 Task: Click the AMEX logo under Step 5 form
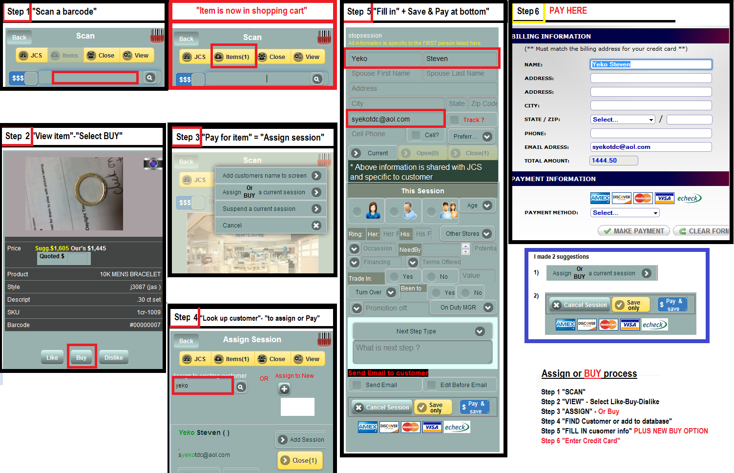pos(367,427)
